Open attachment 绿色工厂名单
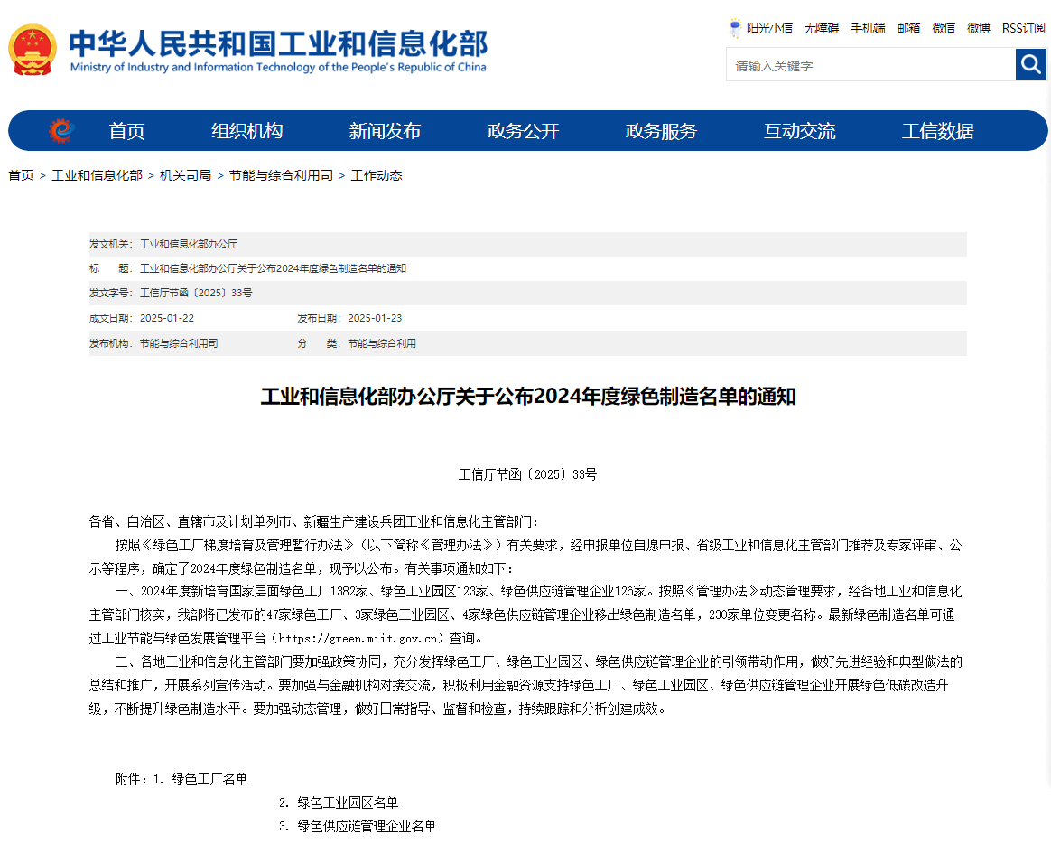1051x853 pixels. pyautogui.click(x=209, y=779)
